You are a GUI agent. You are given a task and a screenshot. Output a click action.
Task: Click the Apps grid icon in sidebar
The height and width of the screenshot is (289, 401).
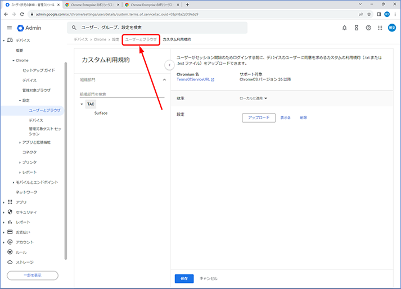(10, 202)
